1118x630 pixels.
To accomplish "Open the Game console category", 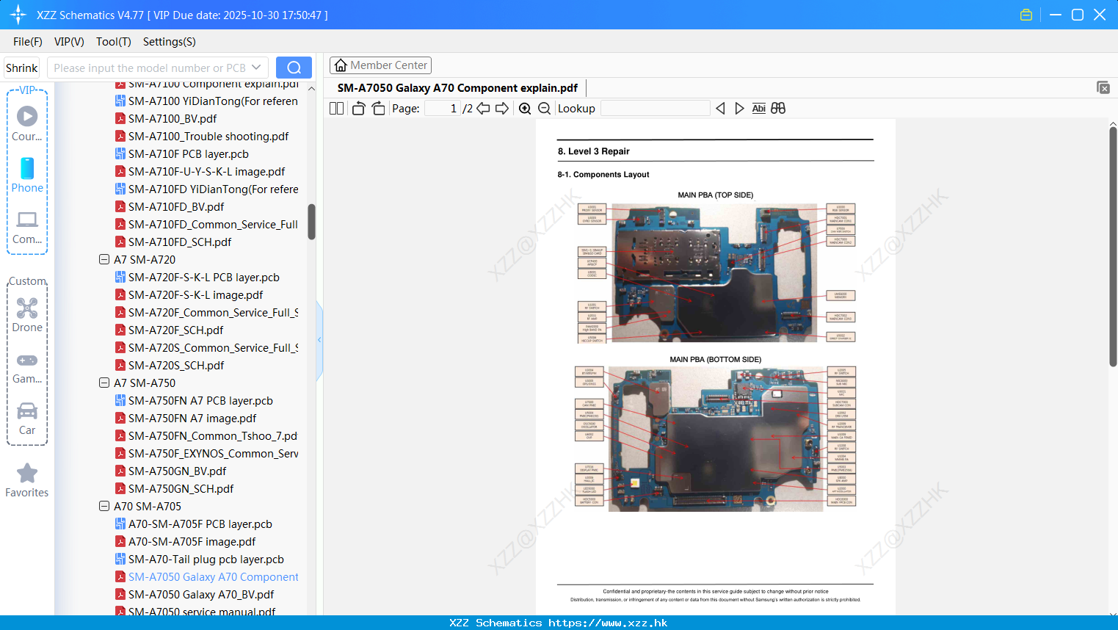I will click(27, 368).
